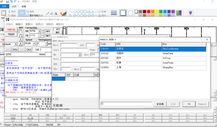Select the third BPF filter shape icon
The width and height of the screenshot is (217, 127).
click(x=21, y=40)
